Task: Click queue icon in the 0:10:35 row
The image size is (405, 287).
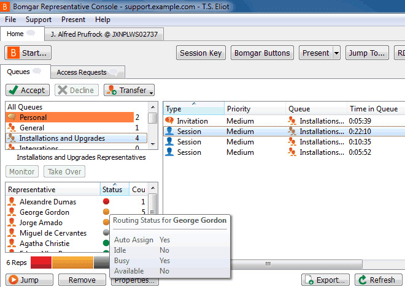Action: (292, 141)
